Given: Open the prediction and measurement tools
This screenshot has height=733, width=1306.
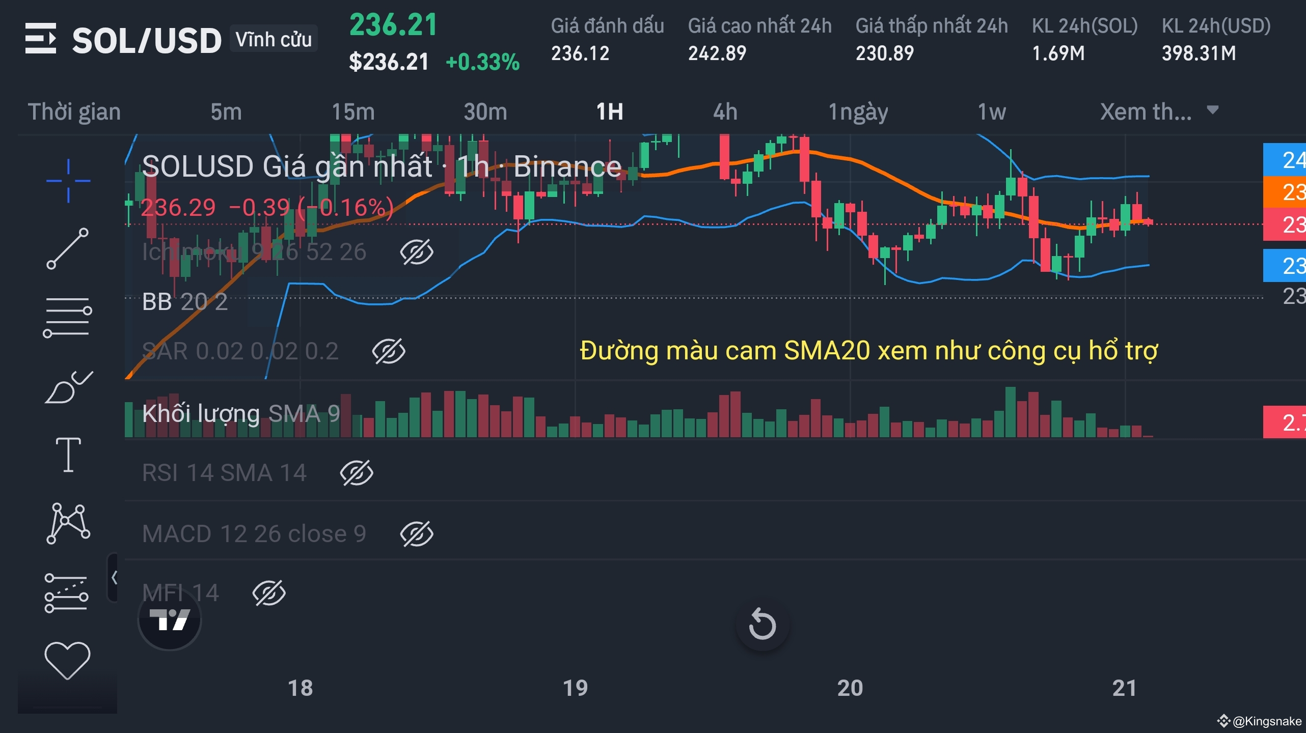Looking at the screenshot, I should tap(66, 593).
